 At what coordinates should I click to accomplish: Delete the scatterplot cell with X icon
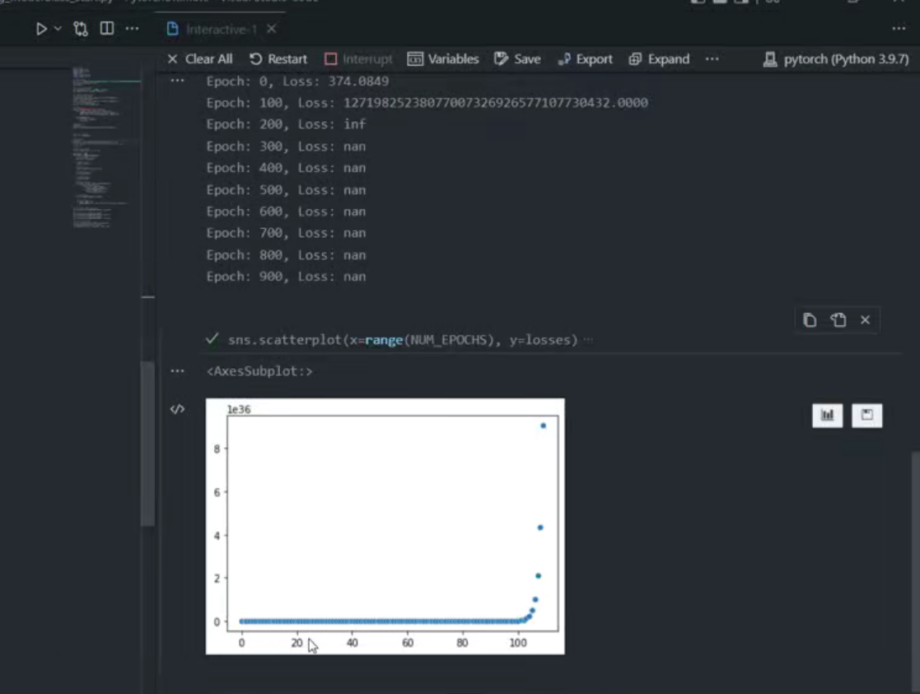[865, 319]
